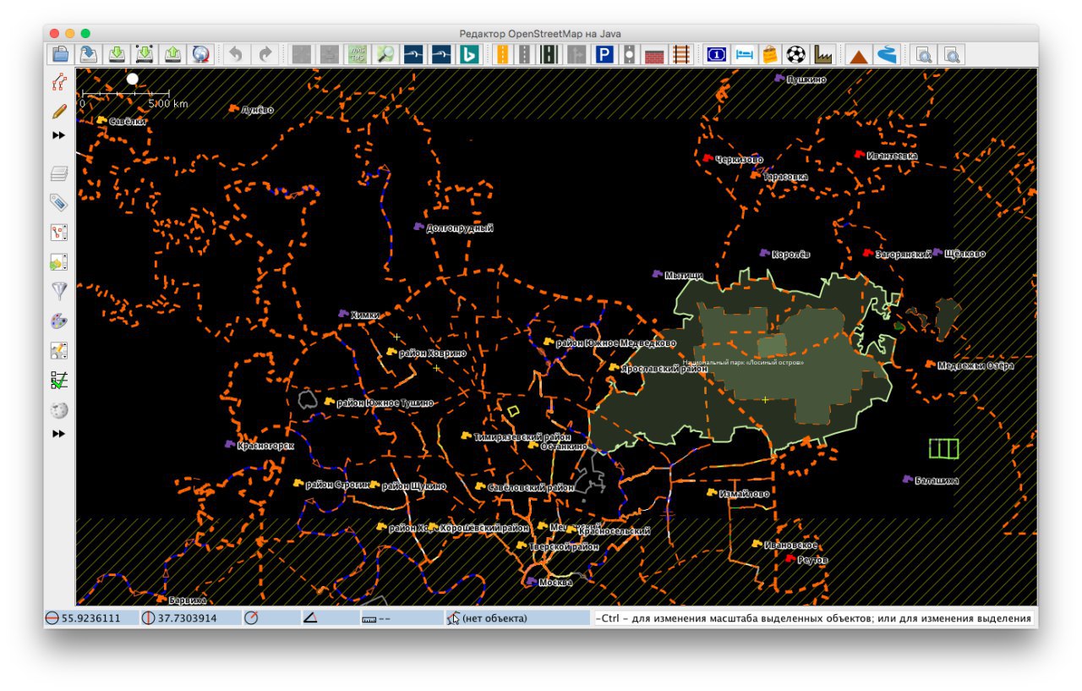This screenshot has width=1082, height=691.
Task: Expand more panel toggles at sidebar bottom
Action: 59,434
